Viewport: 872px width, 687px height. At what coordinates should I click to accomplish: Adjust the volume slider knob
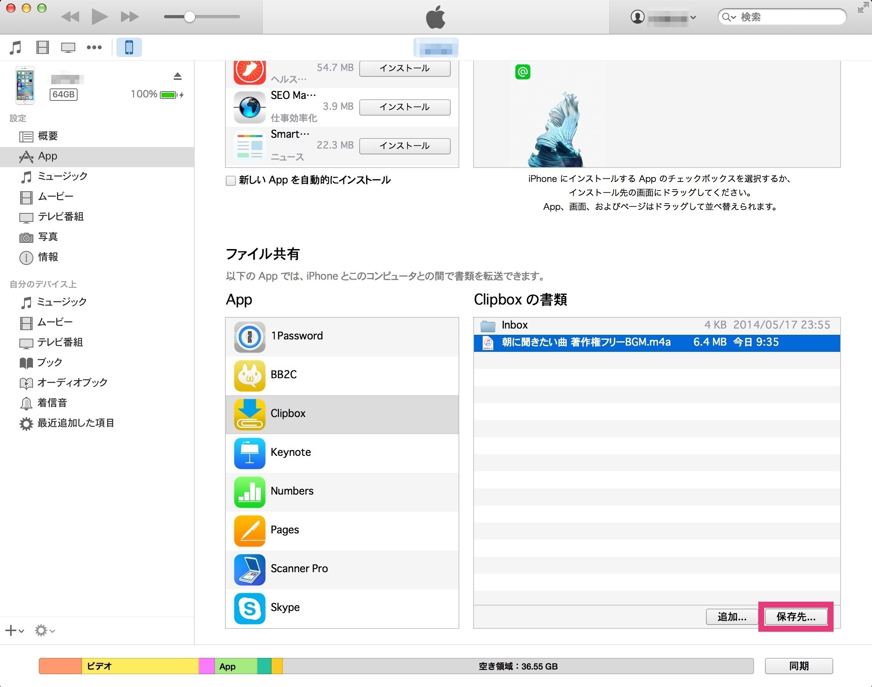click(x=189, y=17)
